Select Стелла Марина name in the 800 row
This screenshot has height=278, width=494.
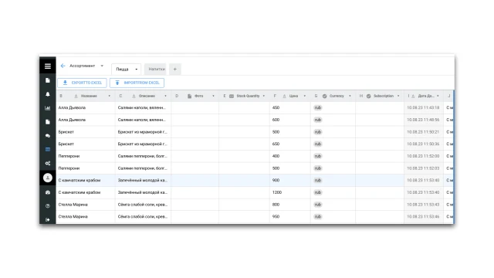73,205
